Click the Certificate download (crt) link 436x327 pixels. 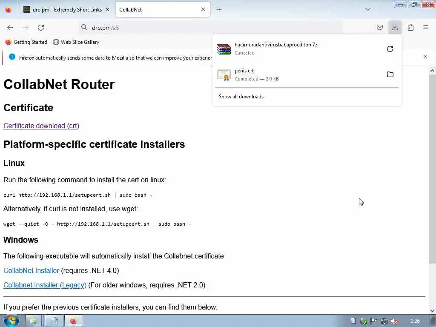[41, 126]
